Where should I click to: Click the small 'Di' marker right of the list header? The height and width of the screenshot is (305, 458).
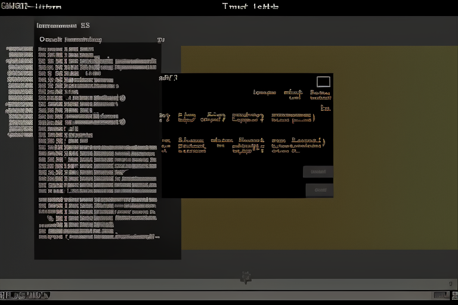pos(160,41)
